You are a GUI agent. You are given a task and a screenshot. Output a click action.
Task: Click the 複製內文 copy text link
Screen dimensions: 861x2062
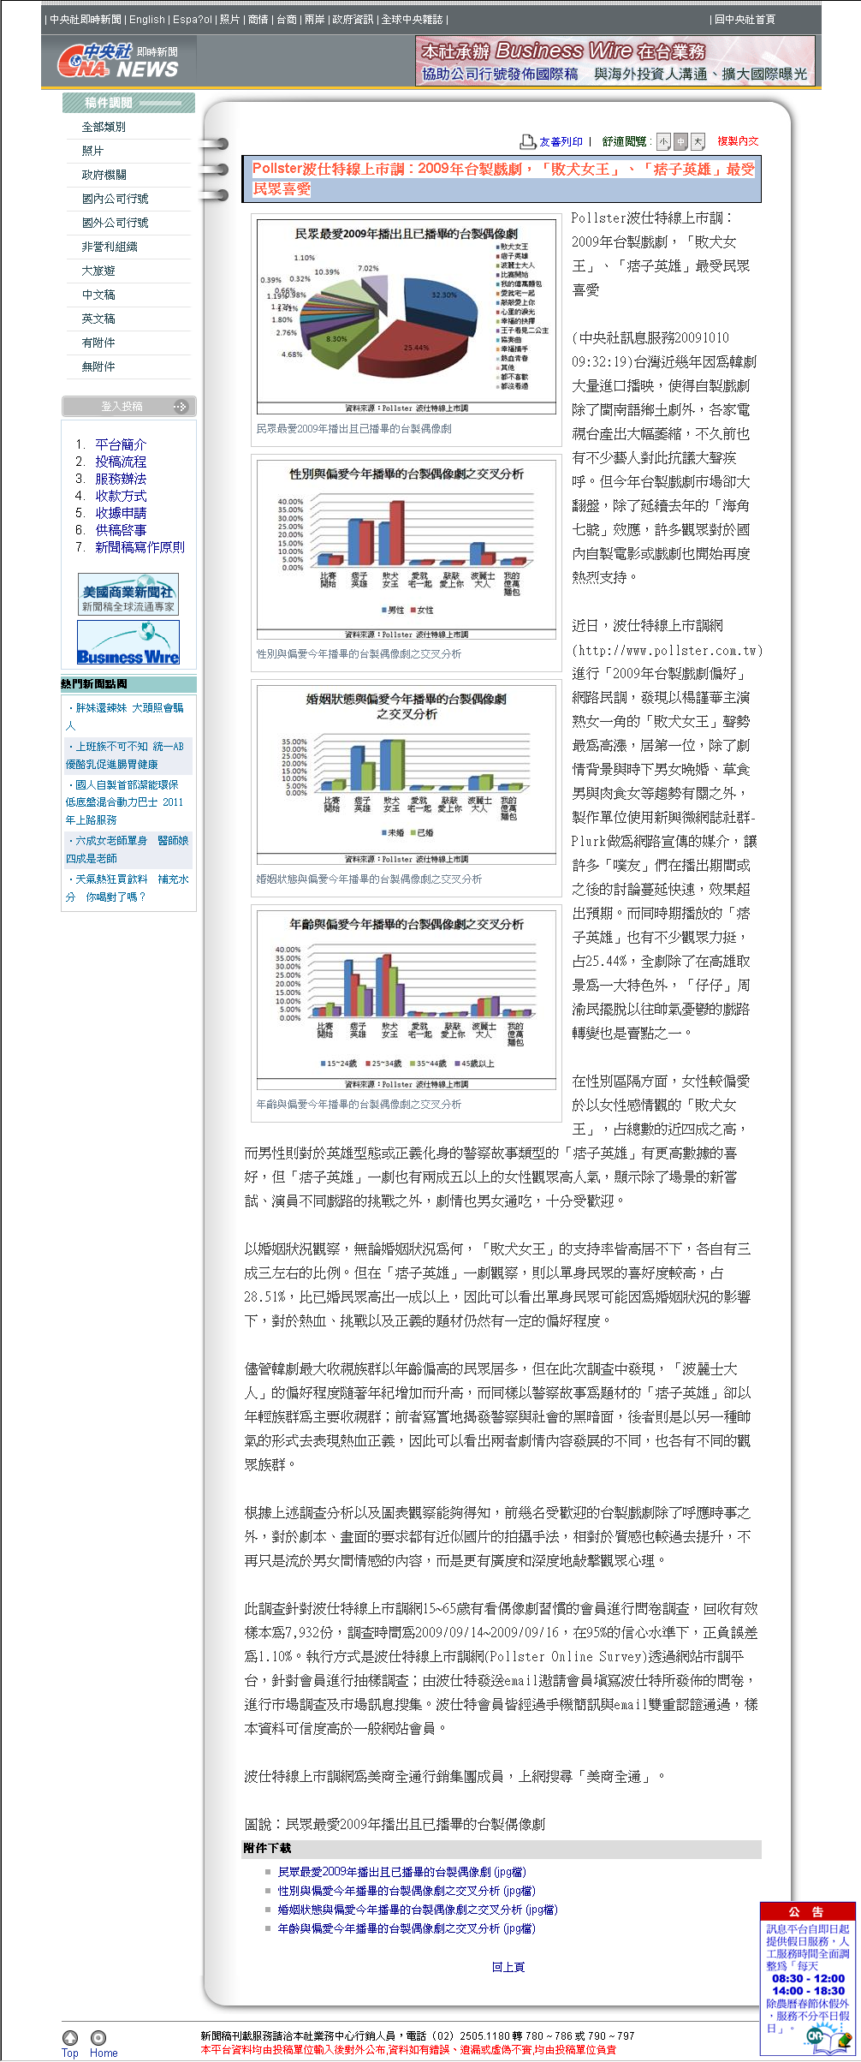click(x=738, y=141)
